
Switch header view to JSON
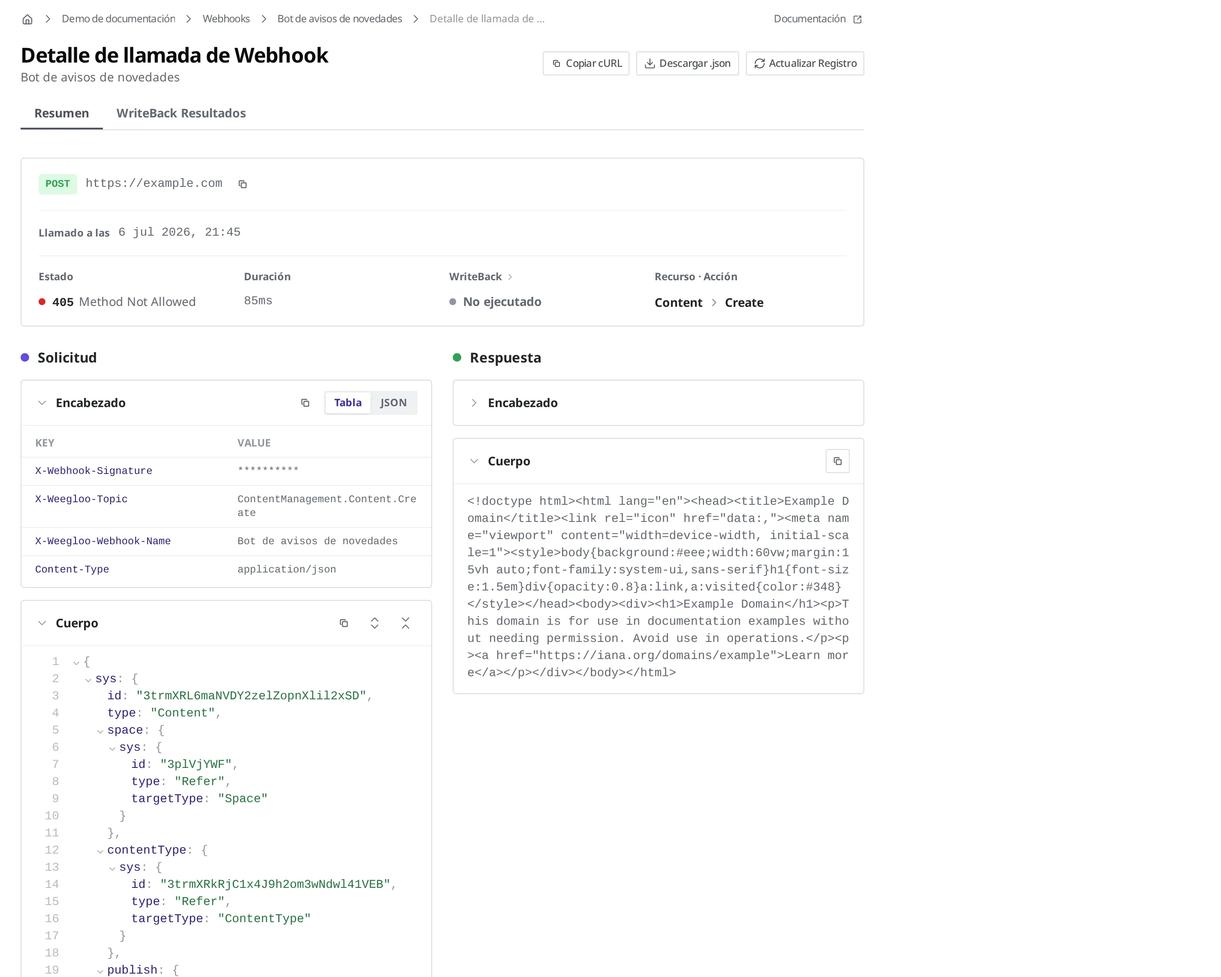coord(394,402)
